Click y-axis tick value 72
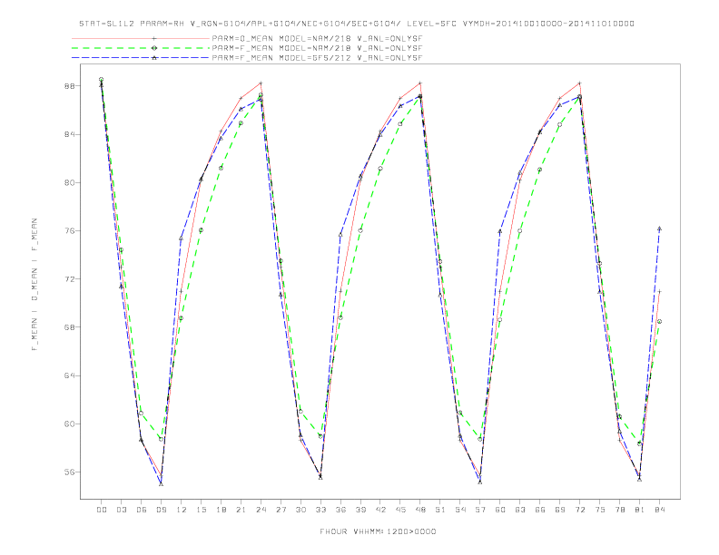The image size is (719, 555). click(x=71, y=279)
